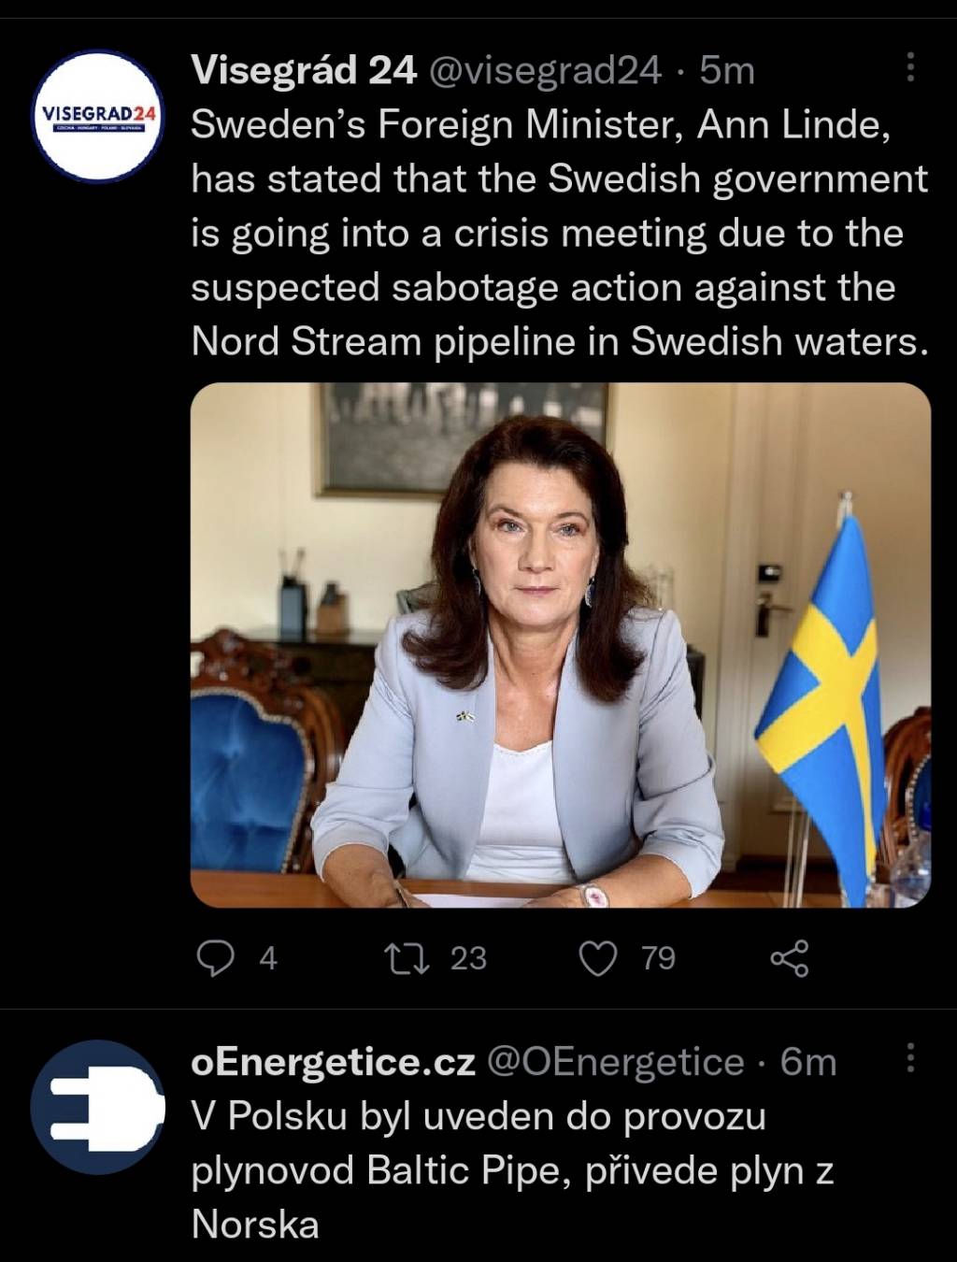957x1262 pixels.
Task: Click the like count of 79
Action: tap(658, 958)
